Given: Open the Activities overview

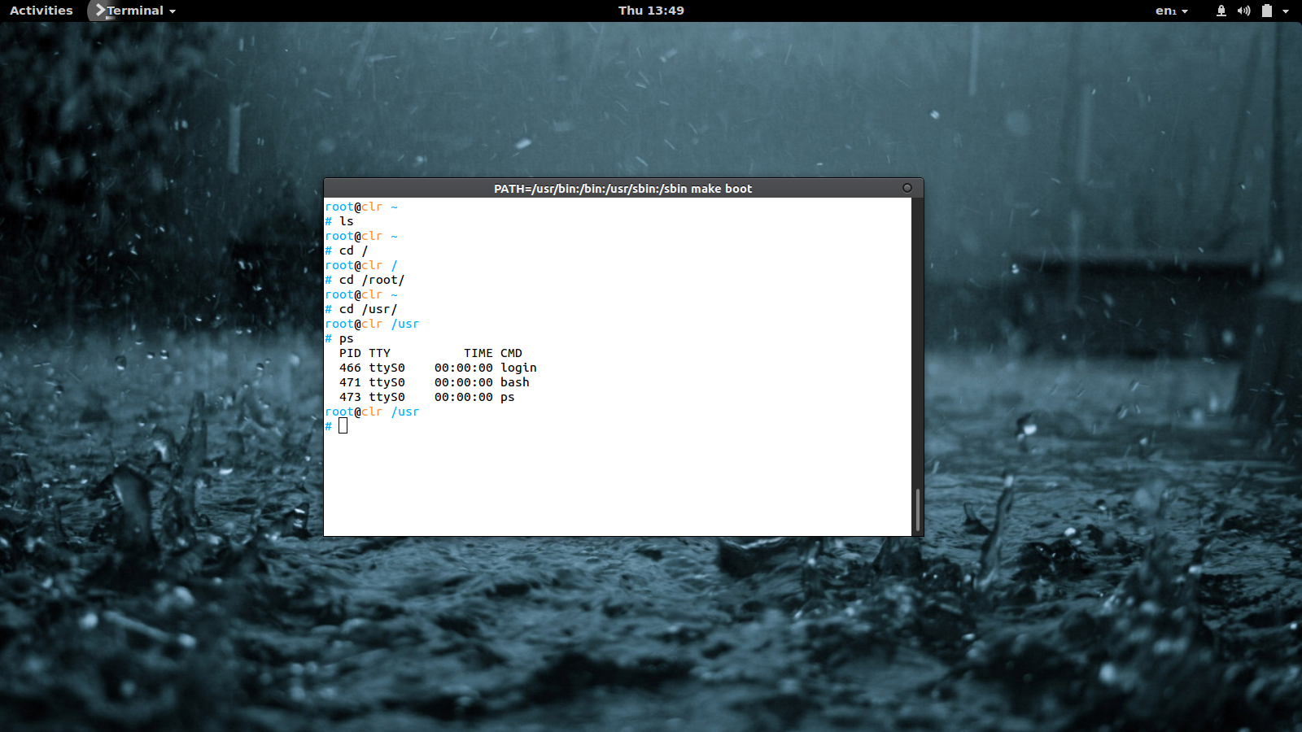Looking at the screenshot, I should click(x=42, y=11).
